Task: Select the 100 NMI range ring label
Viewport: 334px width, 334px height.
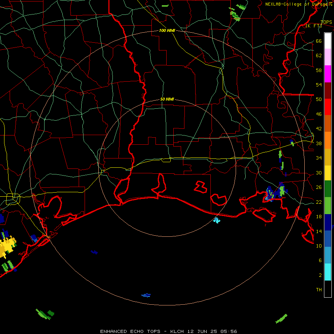Action: pos(167,30)
